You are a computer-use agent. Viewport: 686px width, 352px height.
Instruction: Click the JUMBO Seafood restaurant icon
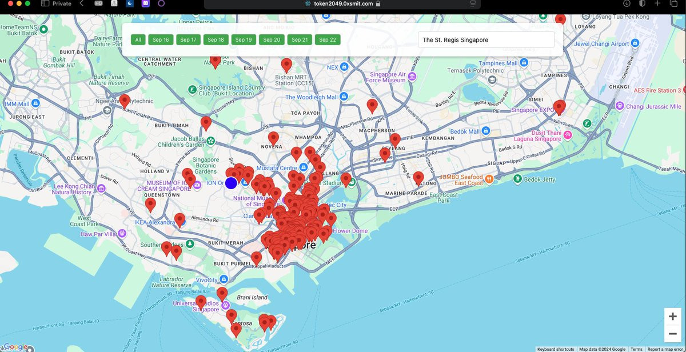click(x=489, y=179)
